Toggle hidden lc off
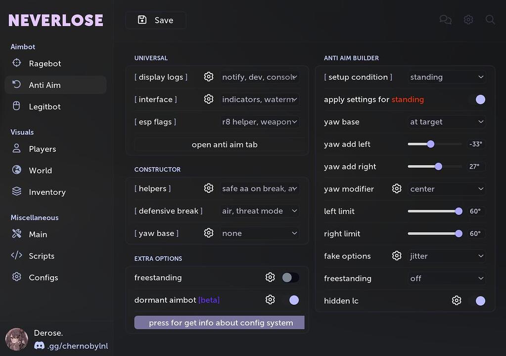506x356 pixels. coord(480,301)
